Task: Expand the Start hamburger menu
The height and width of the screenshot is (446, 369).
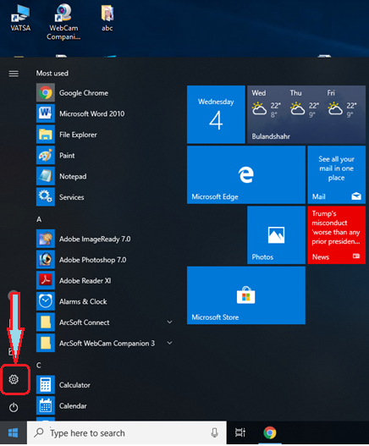Action: 14,74
